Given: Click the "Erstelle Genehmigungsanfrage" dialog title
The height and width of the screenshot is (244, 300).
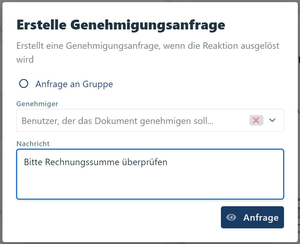Looking at the screenshot, I should point(121,25).
